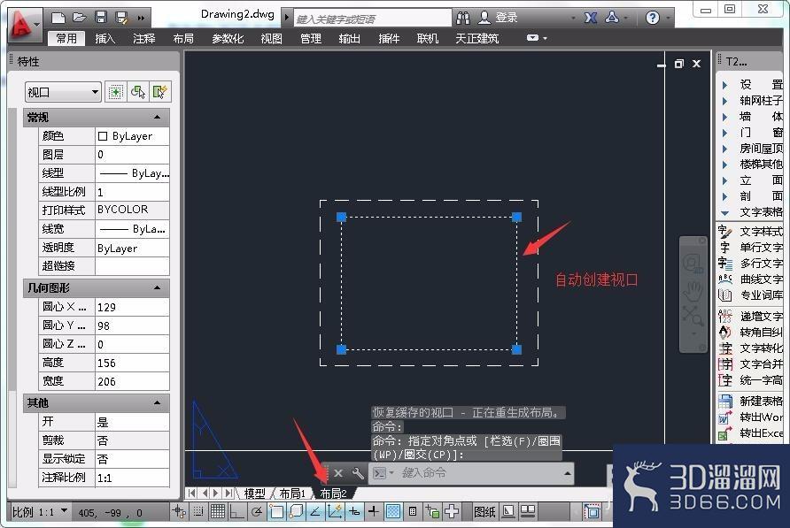
Task: Click the Select Objects icon in Properties
Action: pos(138,92)
